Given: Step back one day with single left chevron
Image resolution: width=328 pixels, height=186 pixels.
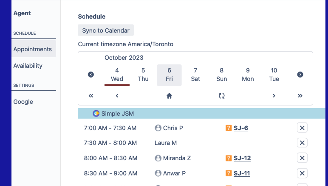Looking at the screenshot, I should (x=117, y=96).
